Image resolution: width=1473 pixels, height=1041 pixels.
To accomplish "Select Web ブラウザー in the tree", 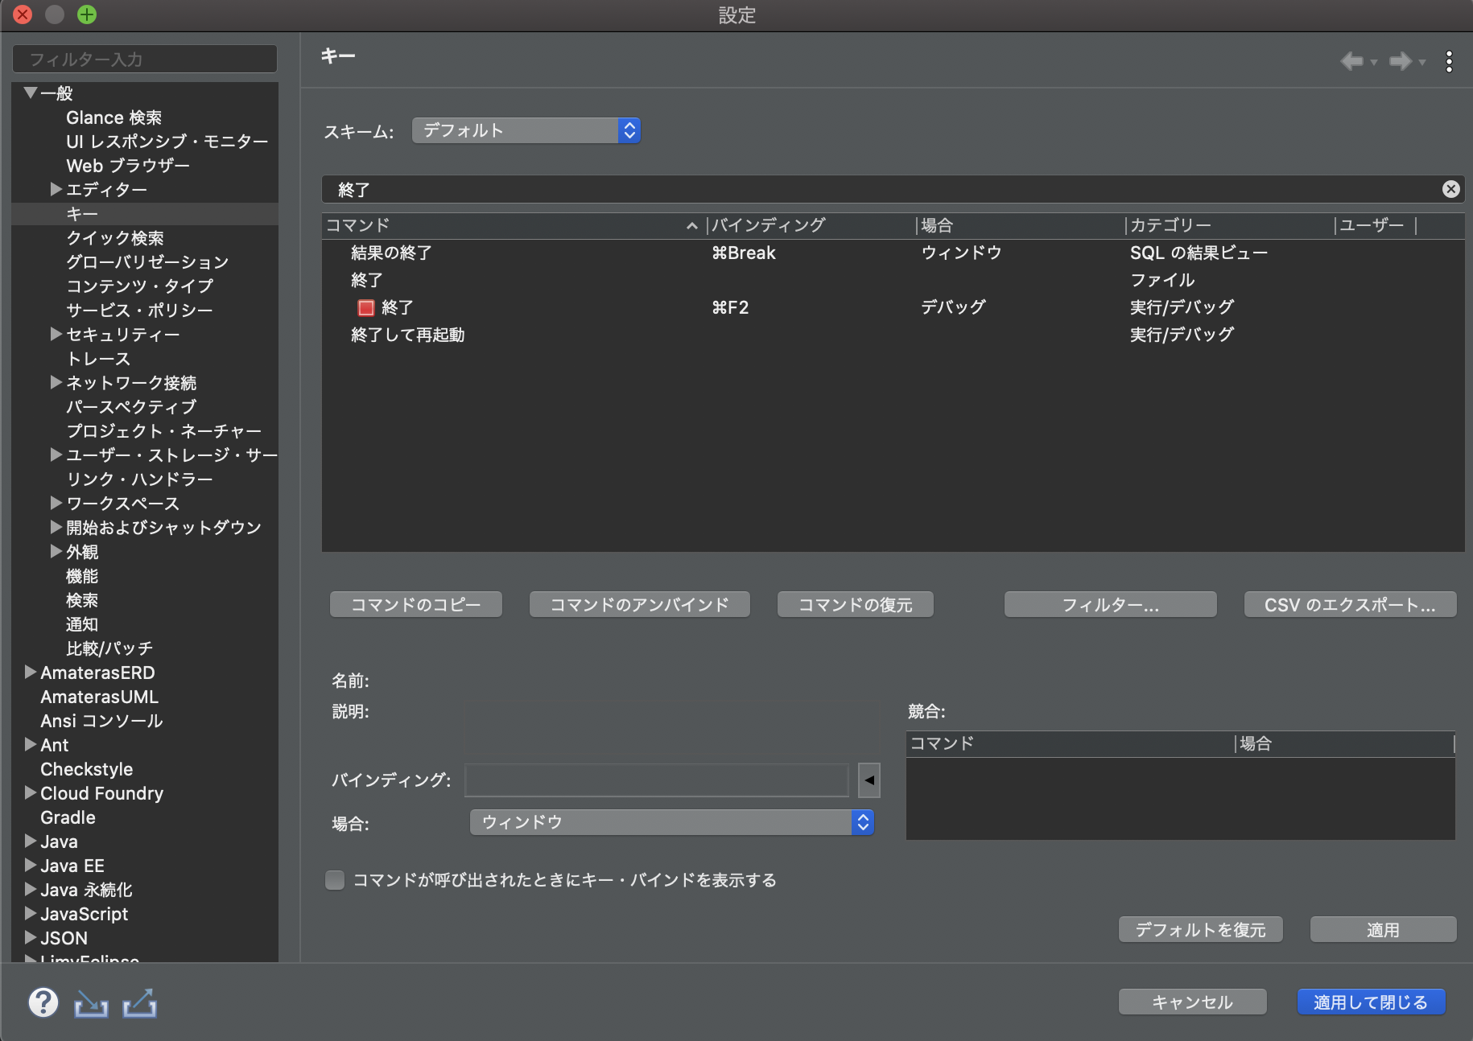I will tap(128, 166).
